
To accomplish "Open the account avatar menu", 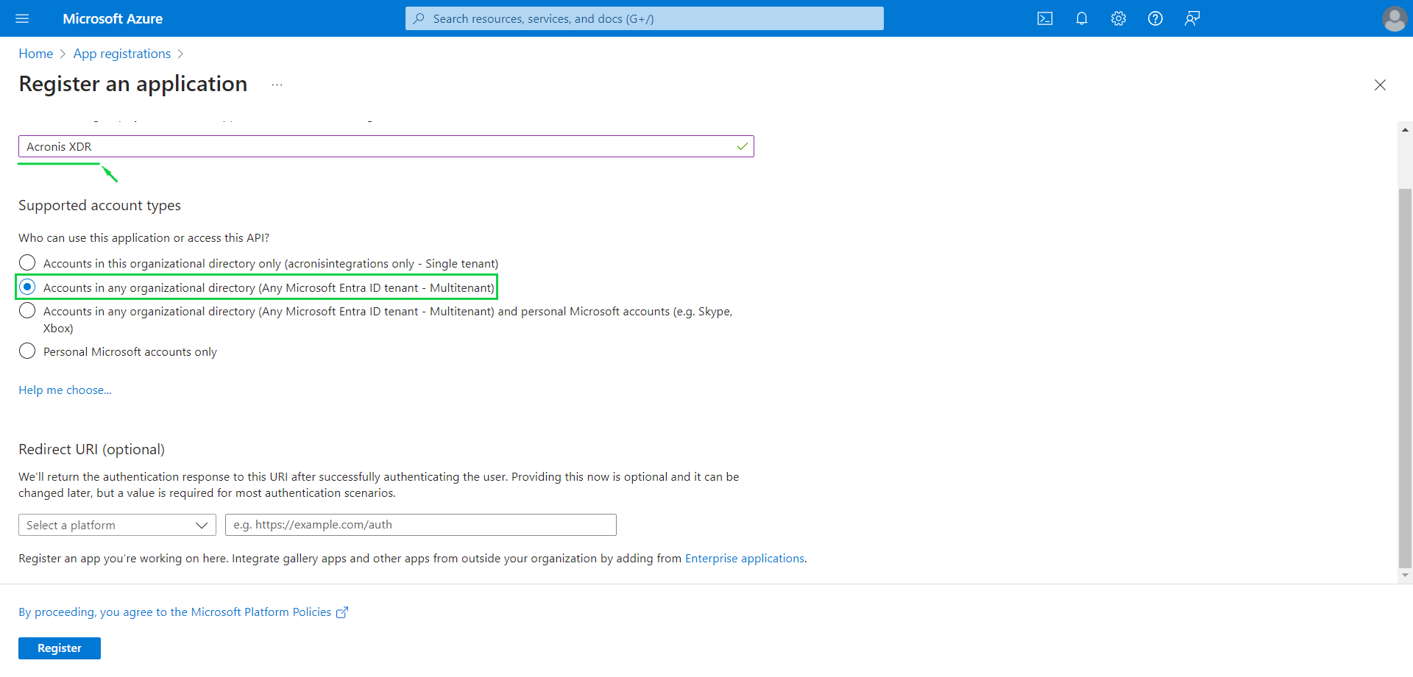I will [x=1395, y=18].
